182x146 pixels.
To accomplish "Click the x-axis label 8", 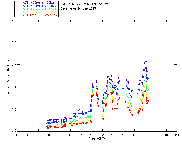I will (x=49, y=135).
